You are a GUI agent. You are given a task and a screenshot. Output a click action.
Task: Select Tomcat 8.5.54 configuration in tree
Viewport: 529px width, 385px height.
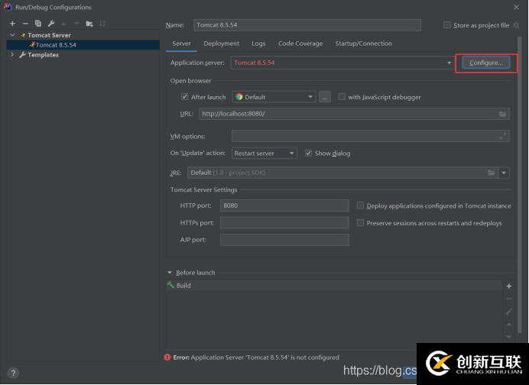[x=83, y=45]
